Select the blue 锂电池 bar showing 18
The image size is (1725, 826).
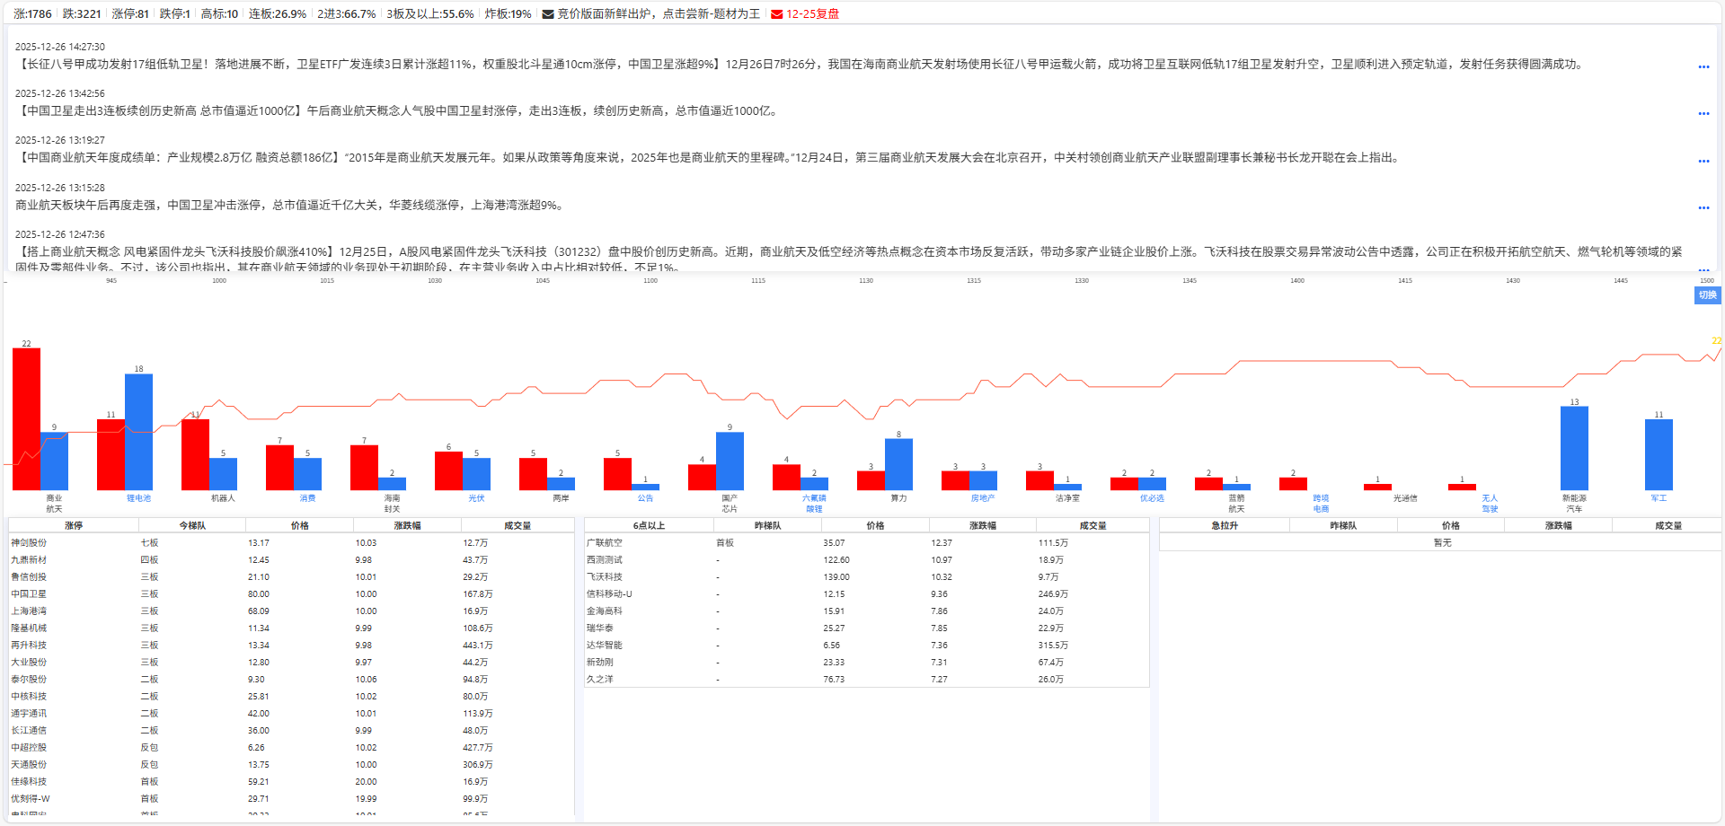tap(138, 431)
